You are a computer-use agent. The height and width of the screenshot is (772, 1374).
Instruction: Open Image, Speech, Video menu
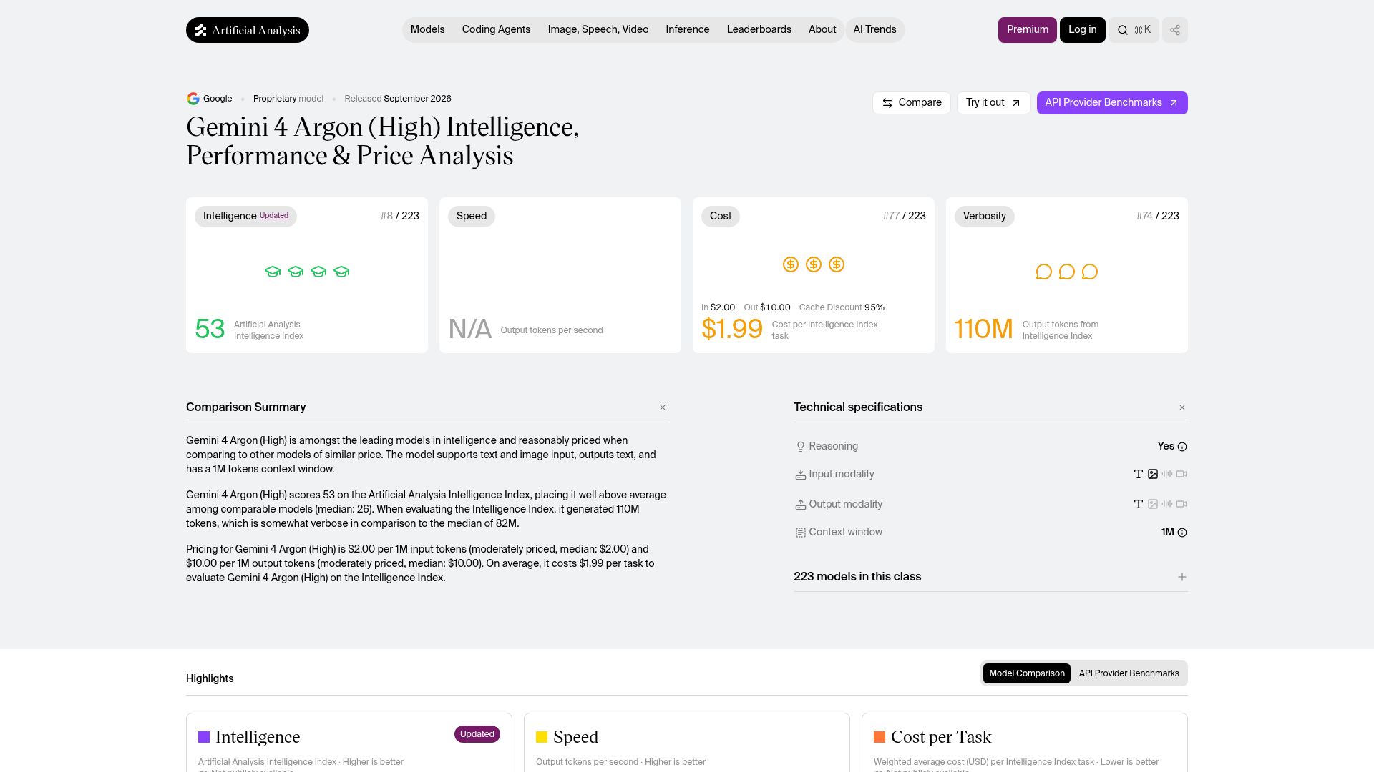(x=598, y=30)
